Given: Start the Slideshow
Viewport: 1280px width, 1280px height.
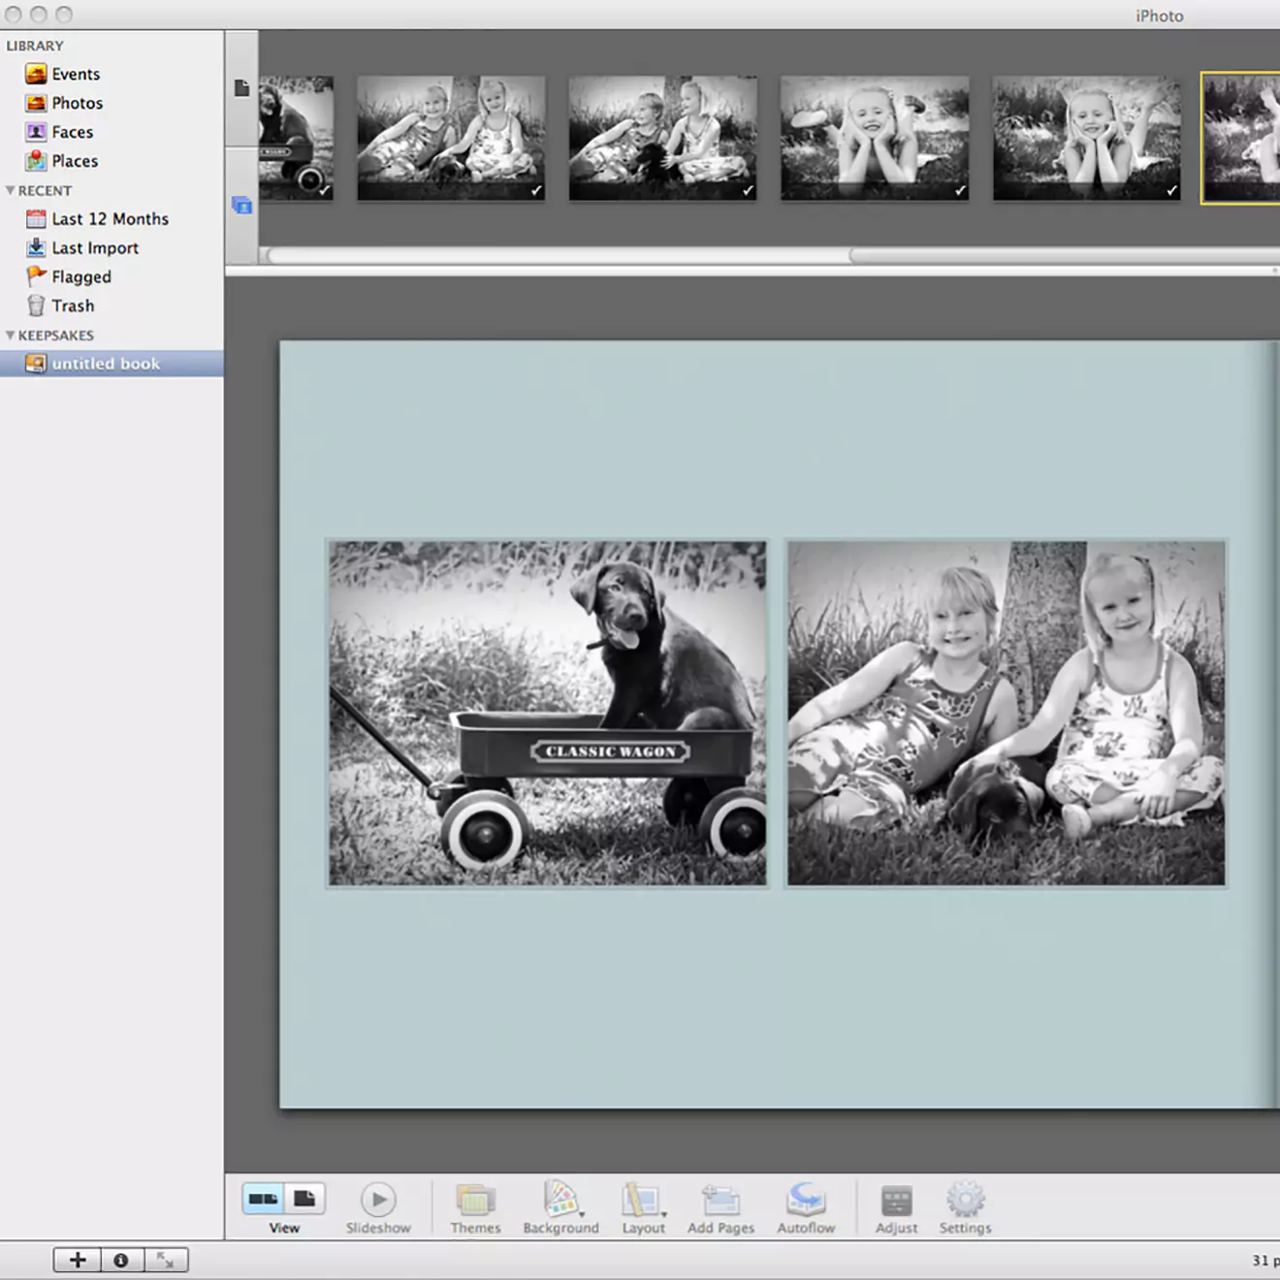Looking at the screenshot, I should click(x=378, y=1208).
